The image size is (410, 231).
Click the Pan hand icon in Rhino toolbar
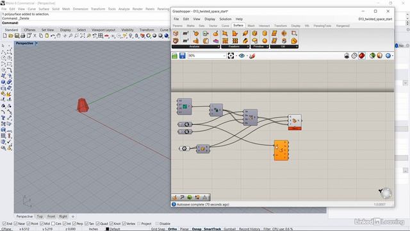(x=59, y=36)
